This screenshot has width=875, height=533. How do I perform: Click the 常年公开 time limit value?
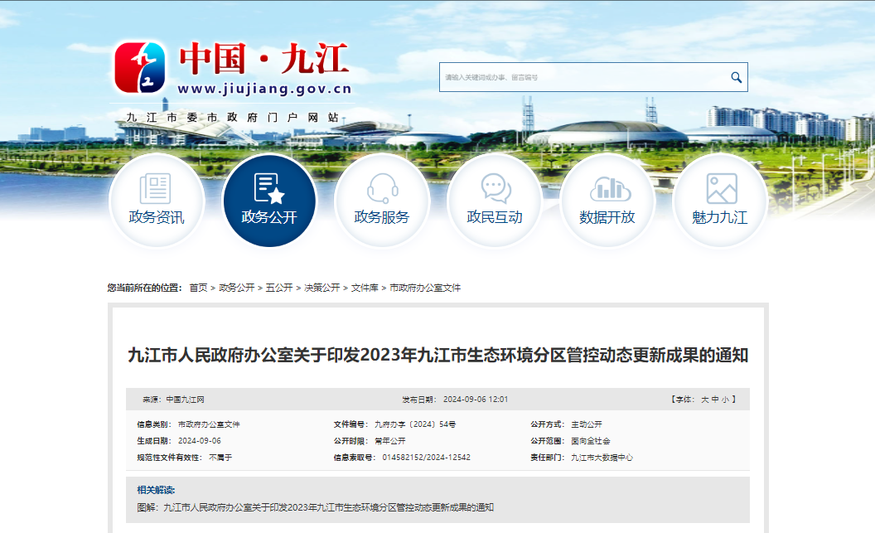(x=390, y=441)
